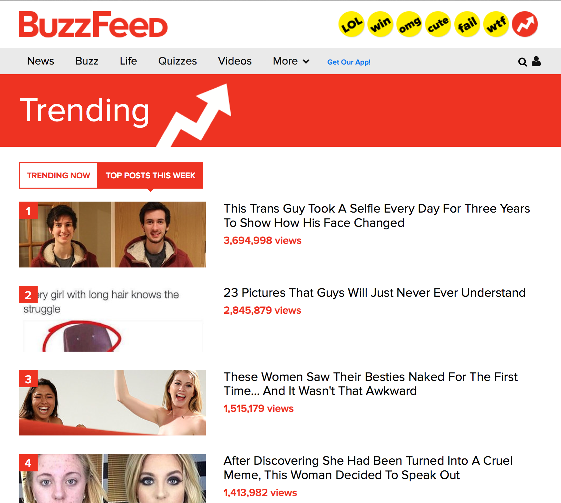Screen dimensions: 561x503
Task: Open the News section
Action: pyautogui.click(x=41, y=61)
